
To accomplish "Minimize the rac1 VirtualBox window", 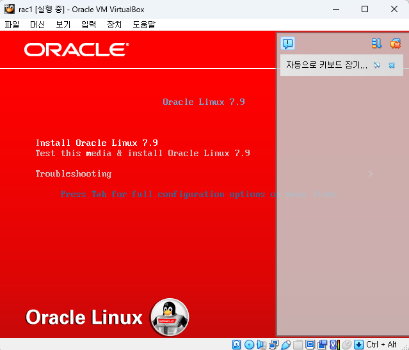I will coord(336,10).
